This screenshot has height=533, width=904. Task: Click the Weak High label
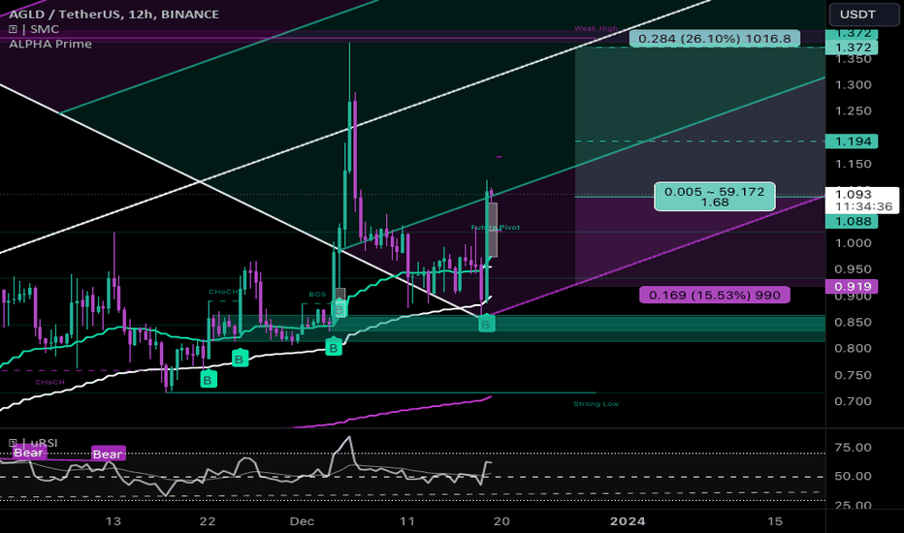(x=596, y=28)
